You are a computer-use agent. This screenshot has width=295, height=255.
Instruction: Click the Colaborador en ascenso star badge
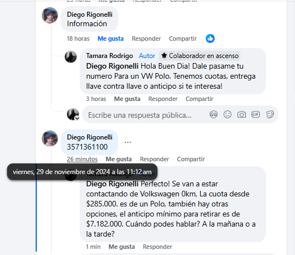click(x=200, y=56)
